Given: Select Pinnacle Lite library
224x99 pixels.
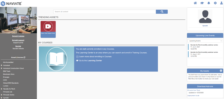Looking at the screenshot, I should 8,92.
